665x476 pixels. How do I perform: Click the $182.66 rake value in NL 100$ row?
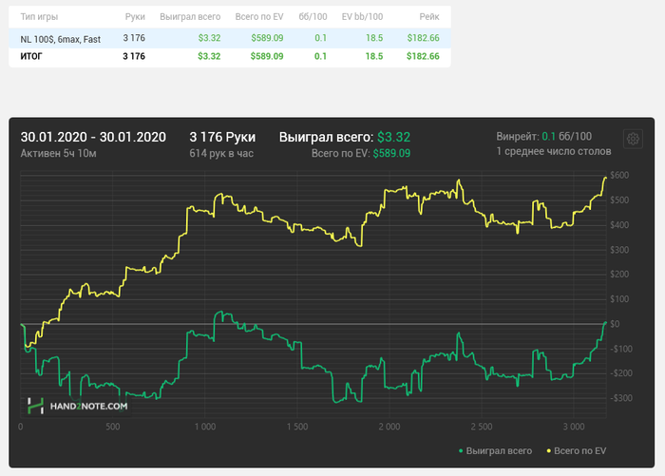[424, 38]
